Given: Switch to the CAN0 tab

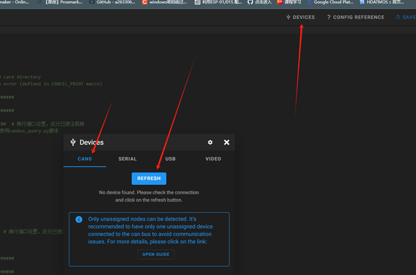Looking at the screenshot, I should [x=85, y=159].
